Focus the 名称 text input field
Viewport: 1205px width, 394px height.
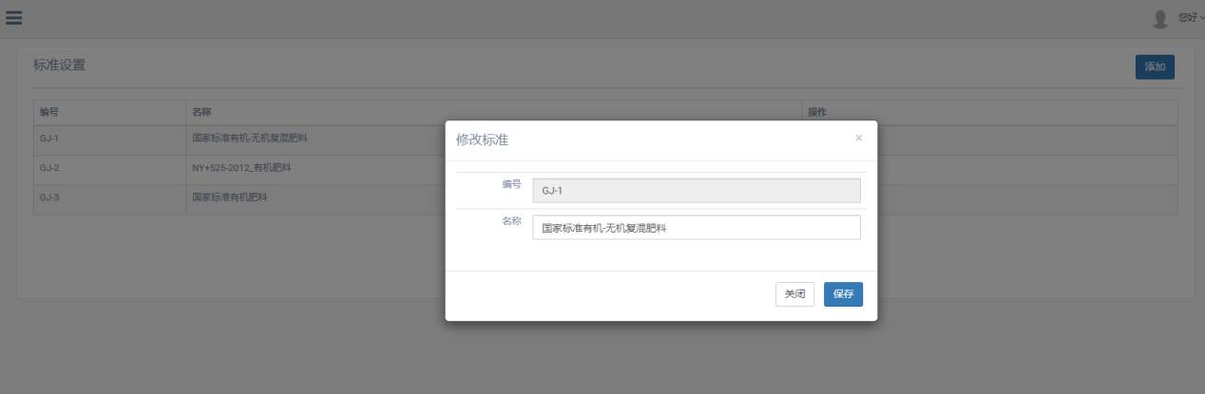pos(696,228)
